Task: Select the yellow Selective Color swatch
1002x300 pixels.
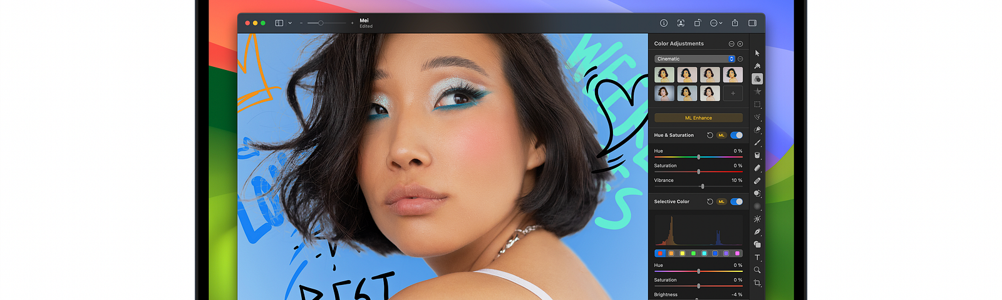Action: coord(682,253)
